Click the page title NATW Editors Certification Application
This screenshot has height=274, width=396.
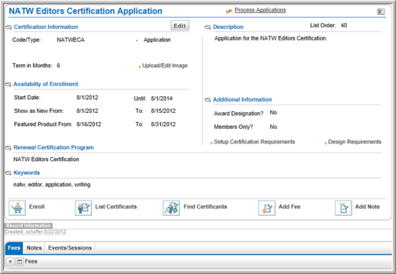pyautogui.click(x=85, y=11)
